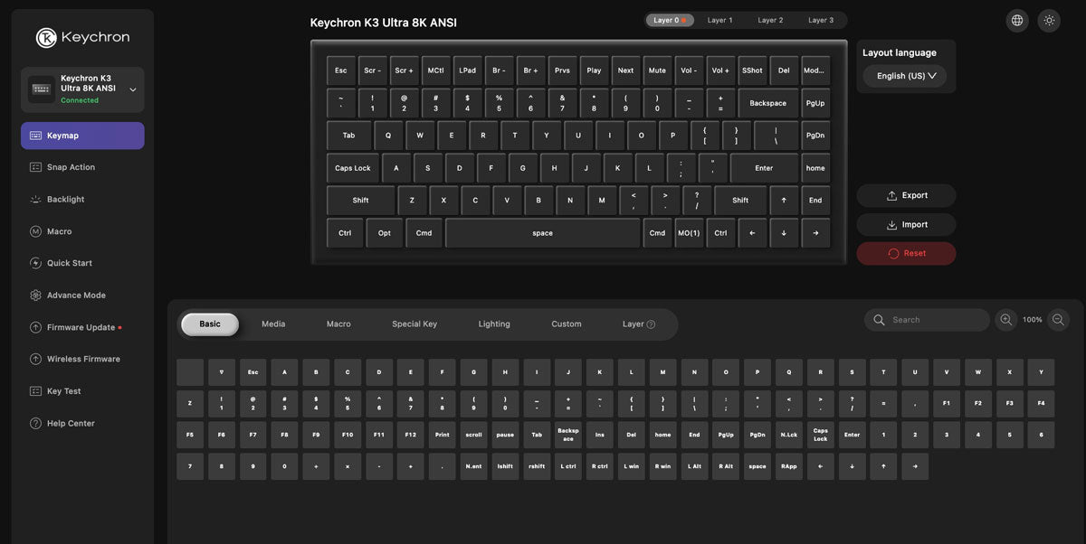Switch to Layer 1
Screen dimensions: 1086x544
click(720, 20)
